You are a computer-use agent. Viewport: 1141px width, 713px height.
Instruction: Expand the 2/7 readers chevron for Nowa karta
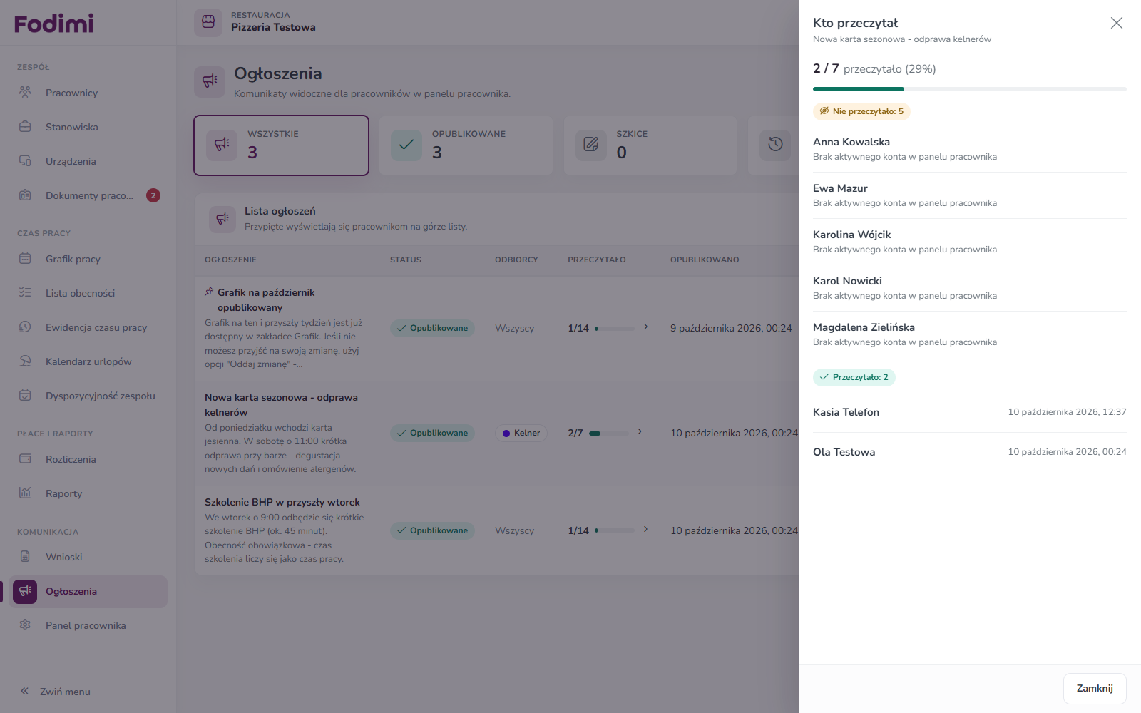tap(640, 432)
